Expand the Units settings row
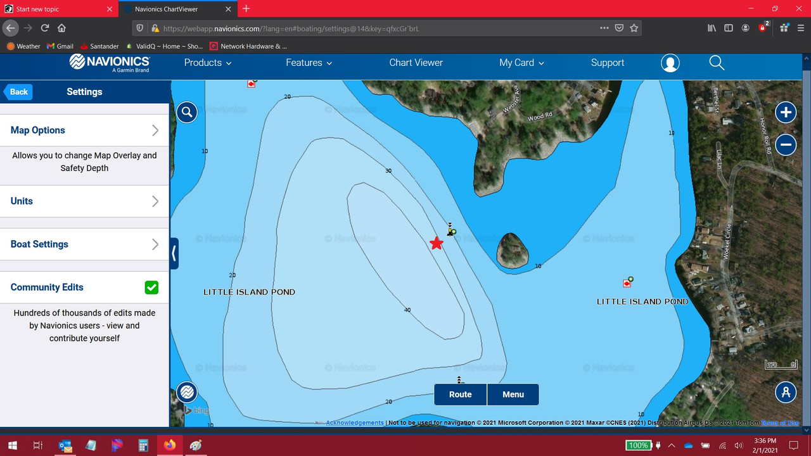 (x=84, y=201)
